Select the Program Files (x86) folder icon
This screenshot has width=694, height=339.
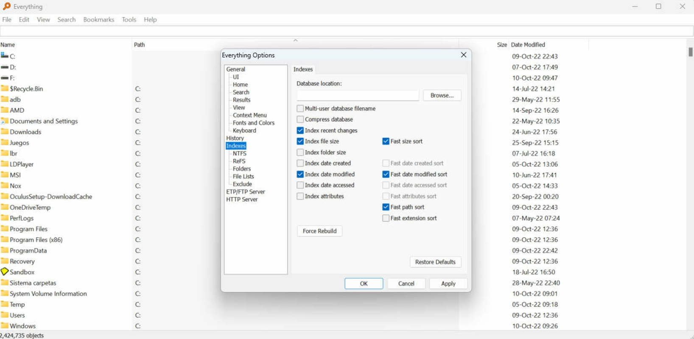[x=5, y=239]
